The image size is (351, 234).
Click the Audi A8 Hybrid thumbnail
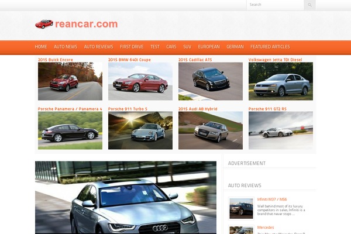211,130
